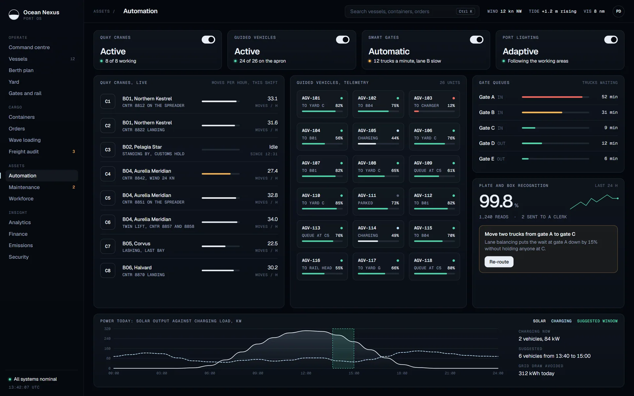Click the Assets breadcrumb link
The width and height of the screenshot is (634, 396).
click(x=101, y=12)
